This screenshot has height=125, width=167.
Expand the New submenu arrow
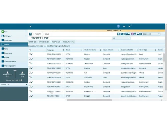pyautogui.click(x=26, y=32)
